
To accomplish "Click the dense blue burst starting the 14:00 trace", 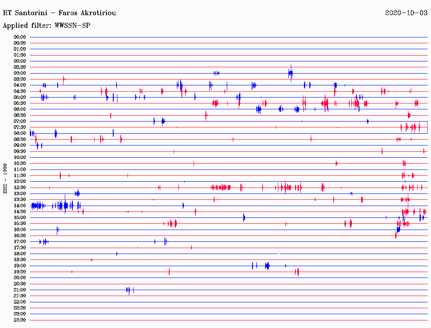I will [38, 206].
